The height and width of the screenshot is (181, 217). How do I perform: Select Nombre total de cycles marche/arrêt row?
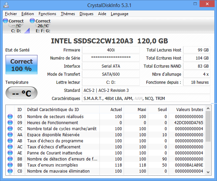pos(105,129)
